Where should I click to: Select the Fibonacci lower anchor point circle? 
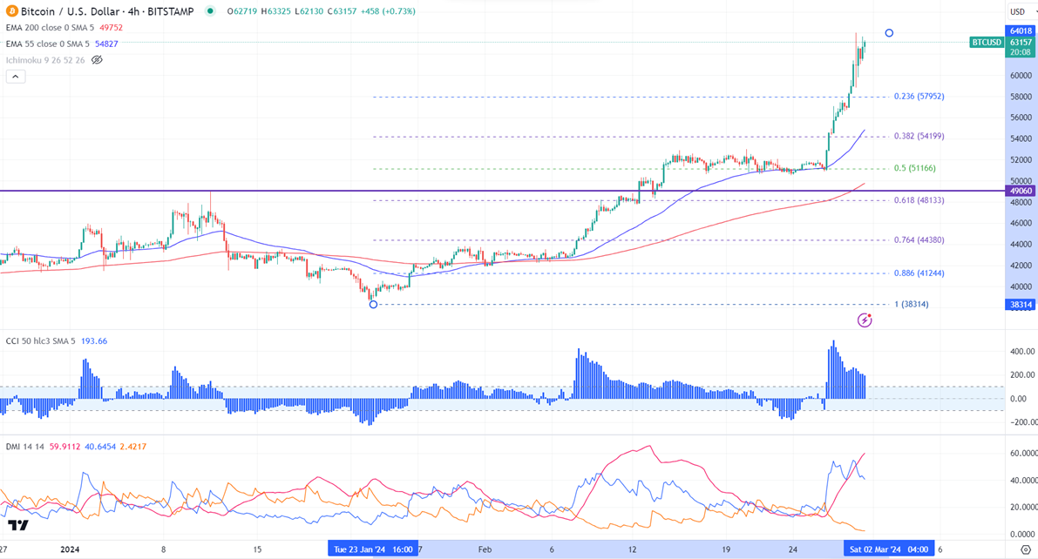point(373,304)
